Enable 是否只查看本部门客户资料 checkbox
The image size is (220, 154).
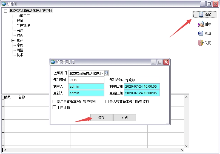(x=55, y=102)
